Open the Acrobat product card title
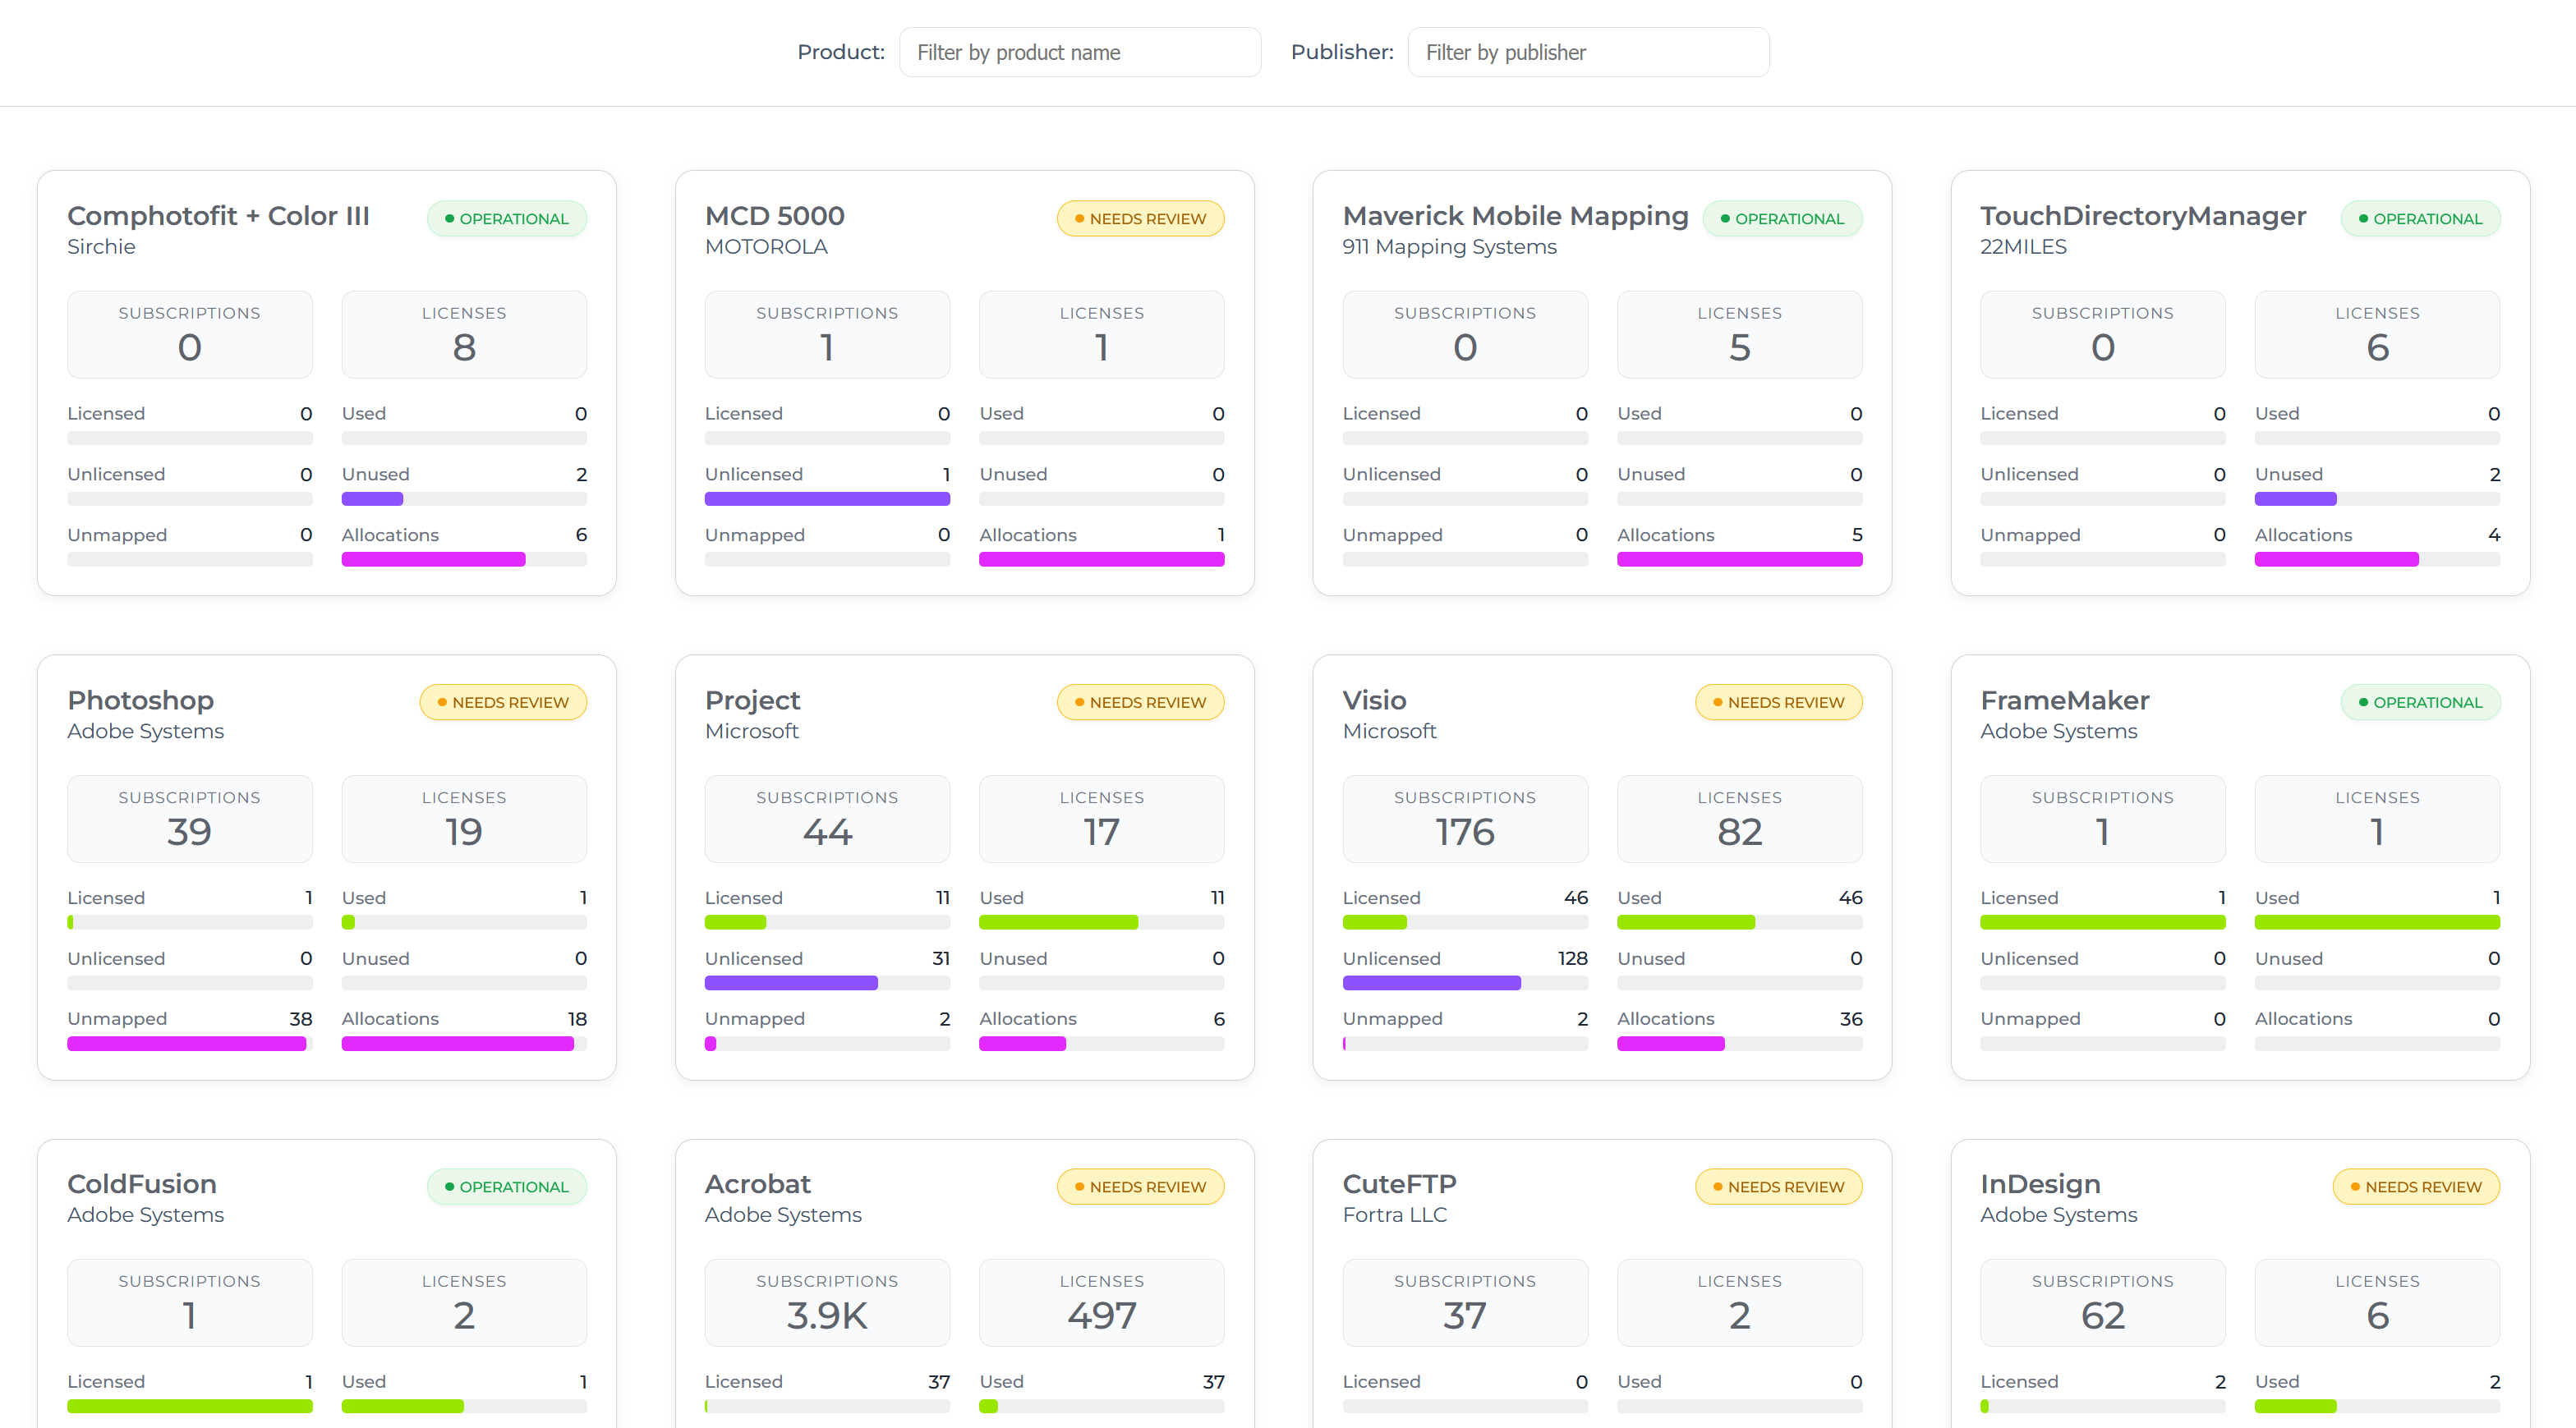2576x1428 pixels. (x=757, y=1184)
